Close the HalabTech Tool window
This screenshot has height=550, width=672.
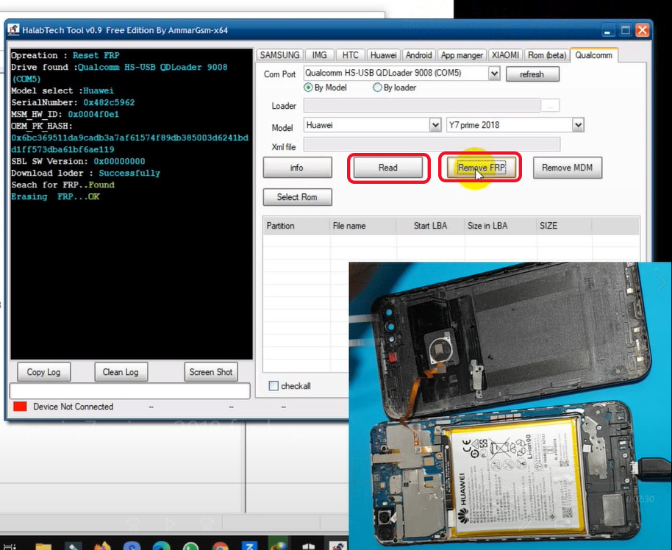point(642,30)
